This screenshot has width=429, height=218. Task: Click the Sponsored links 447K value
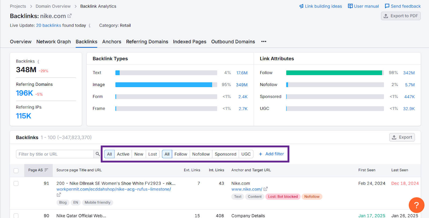[x=409, y=97]
